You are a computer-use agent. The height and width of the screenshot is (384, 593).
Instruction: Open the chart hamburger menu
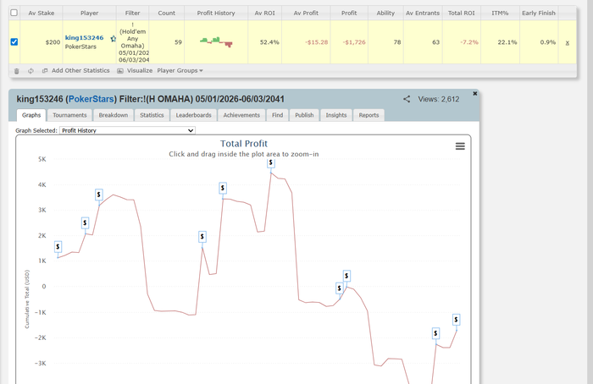tap(460, 146)
